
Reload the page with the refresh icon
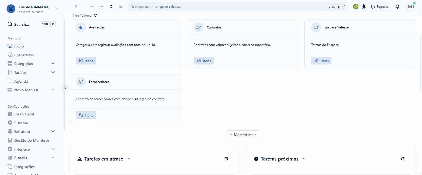click(x=111, y=6)
